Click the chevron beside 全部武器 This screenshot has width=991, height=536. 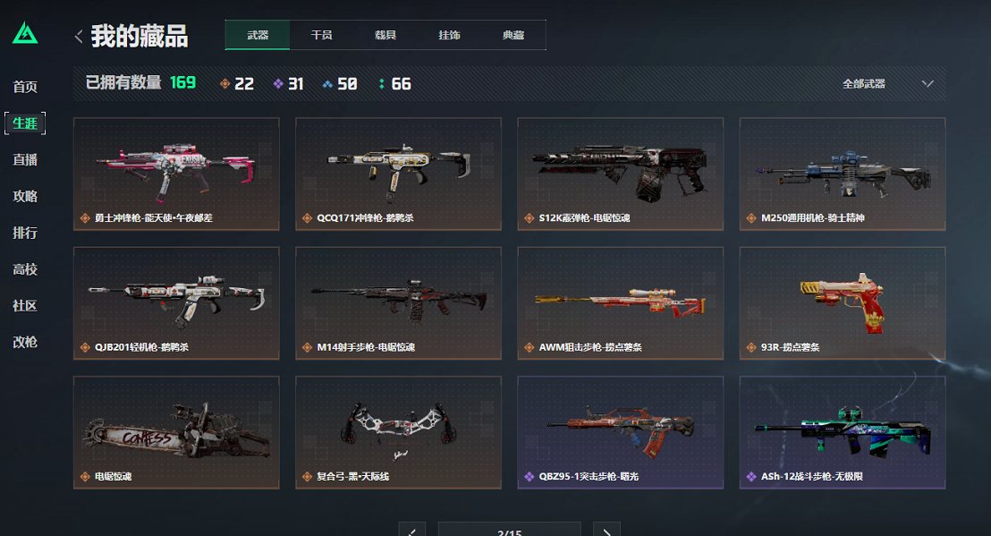coord(927,83)
